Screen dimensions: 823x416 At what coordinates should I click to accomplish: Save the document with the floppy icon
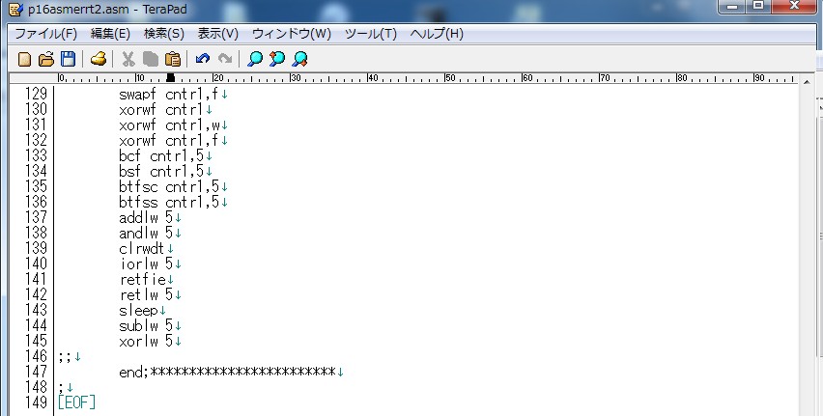[x=69, y=59]
